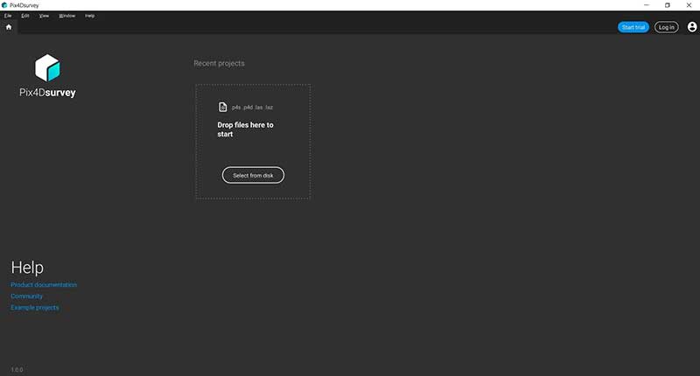Minimize the Pix4Dsurvey window
The image size is (700, 376).
(647, 5)
